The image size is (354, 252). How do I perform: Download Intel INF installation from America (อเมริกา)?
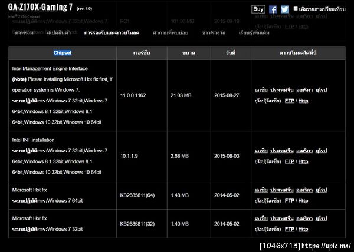(304, 151)
